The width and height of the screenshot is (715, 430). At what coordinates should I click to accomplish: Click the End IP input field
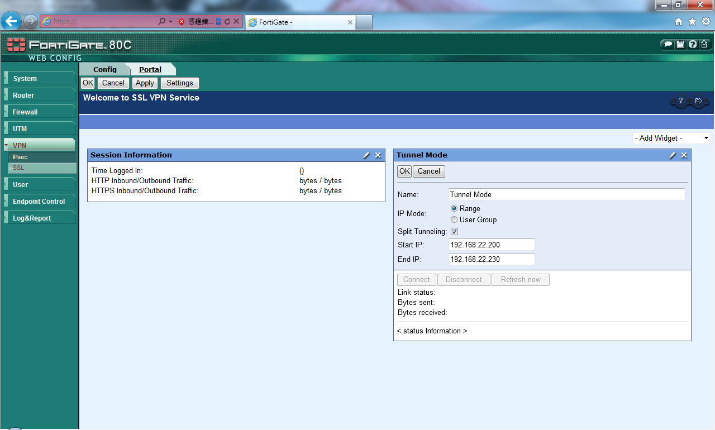492,259
